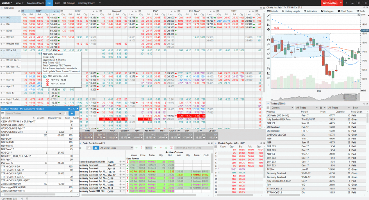Screen dimensions: 369x200
Task: Open the JOULE application menu
Action: coord(7,3)
